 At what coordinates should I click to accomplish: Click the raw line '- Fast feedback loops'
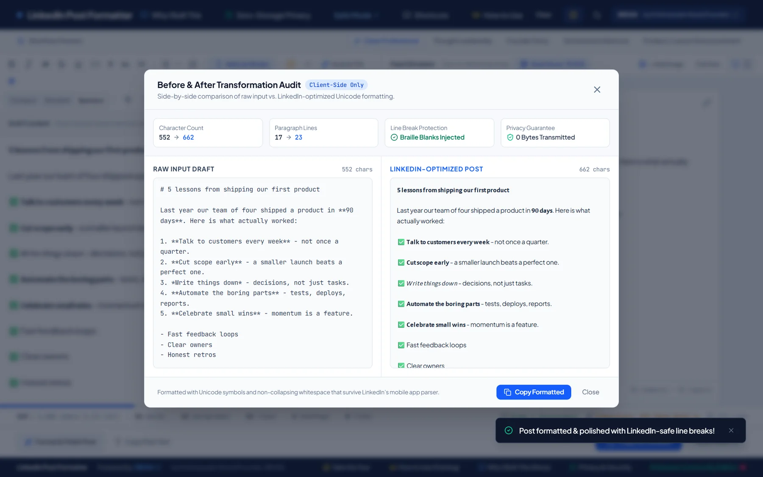(199, 334)
